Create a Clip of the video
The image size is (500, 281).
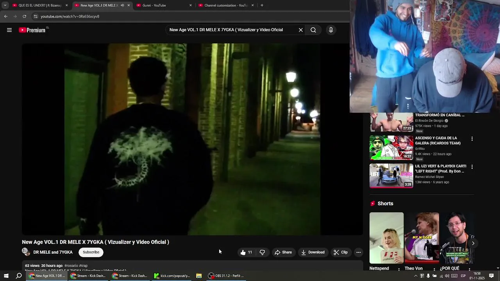(x=341, y=253)
